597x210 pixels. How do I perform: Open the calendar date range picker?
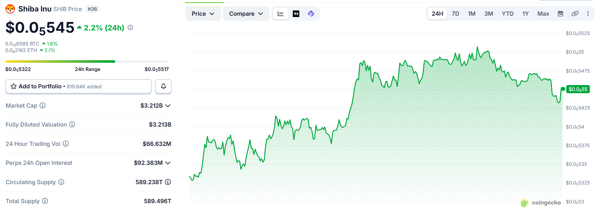tap(560, 14)
